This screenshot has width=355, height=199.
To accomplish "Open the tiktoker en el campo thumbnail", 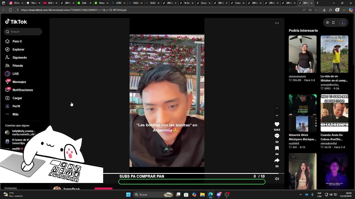I will (334, 54).
